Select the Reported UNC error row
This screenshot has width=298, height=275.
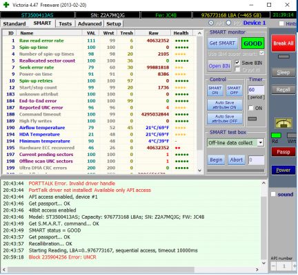pos(99,107)
